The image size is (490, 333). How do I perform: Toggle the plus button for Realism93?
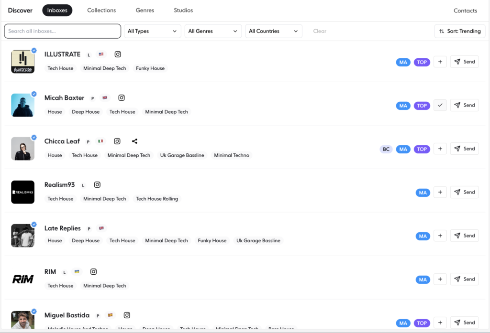pyautogui.click(x=440, y=192)
